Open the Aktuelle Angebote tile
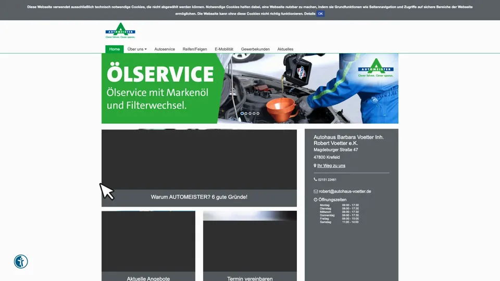This screenshot has height=281, width=500. 148,246
